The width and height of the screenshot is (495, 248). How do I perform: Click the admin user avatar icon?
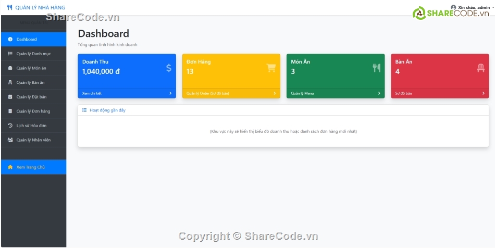tap(453, 7)
